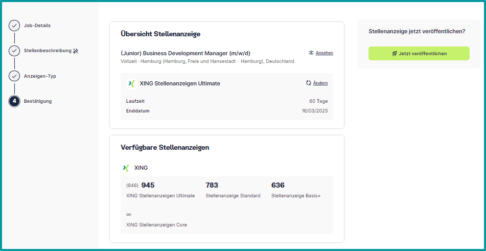Click the Vollzeit Hamburg location line
The height and width of the screenshot is (251, 486).
pos(207,61)
